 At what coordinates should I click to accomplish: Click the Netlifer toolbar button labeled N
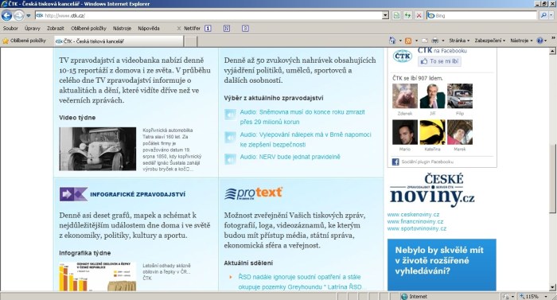point(227,29)
